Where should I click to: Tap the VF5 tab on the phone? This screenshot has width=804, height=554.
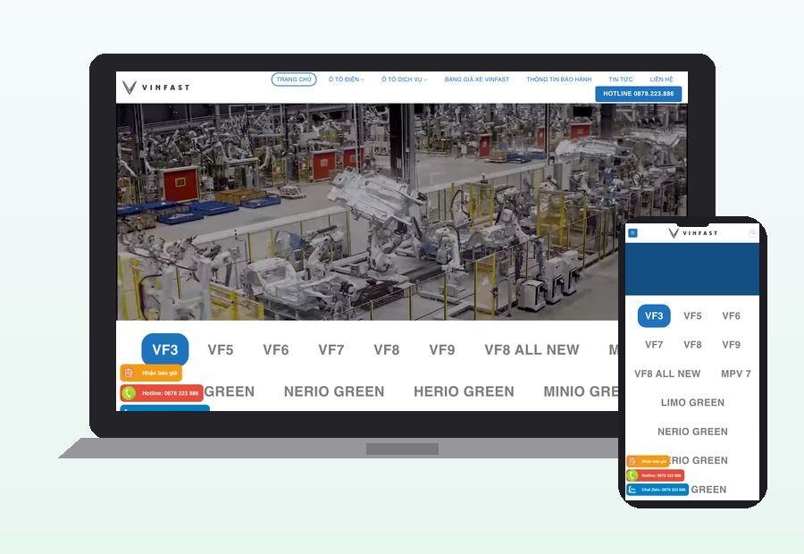(692, 316)
